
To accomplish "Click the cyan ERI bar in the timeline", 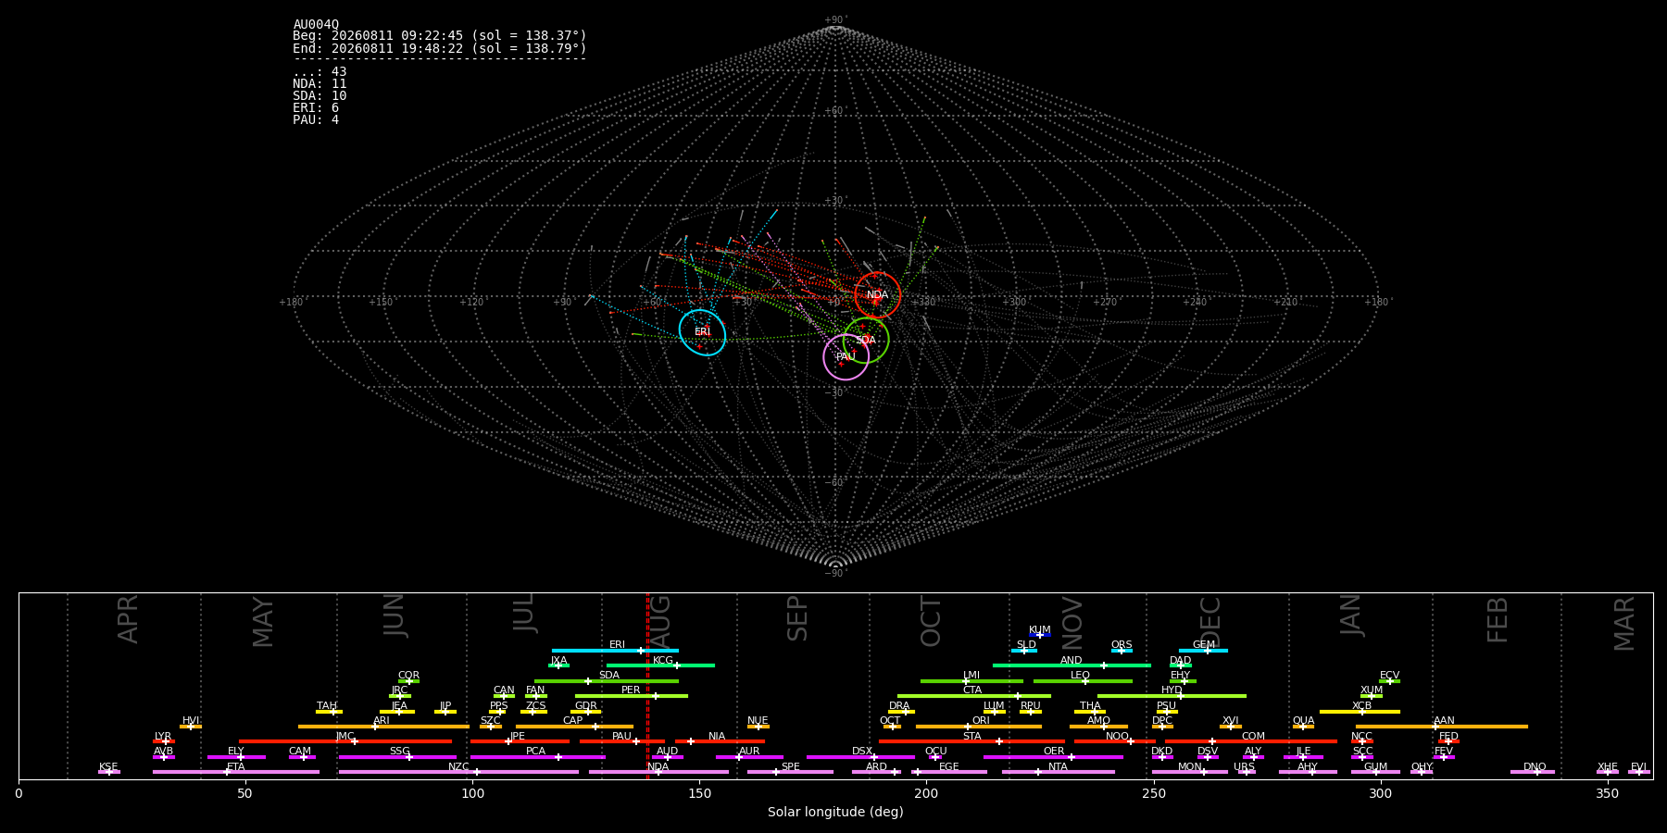I will (615, 651).
